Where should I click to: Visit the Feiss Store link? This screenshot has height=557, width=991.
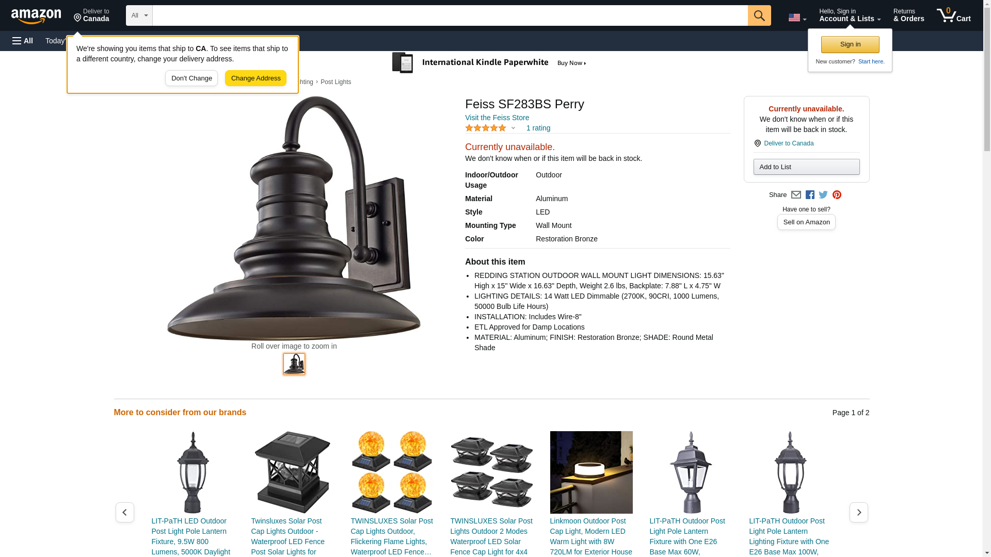497,118
